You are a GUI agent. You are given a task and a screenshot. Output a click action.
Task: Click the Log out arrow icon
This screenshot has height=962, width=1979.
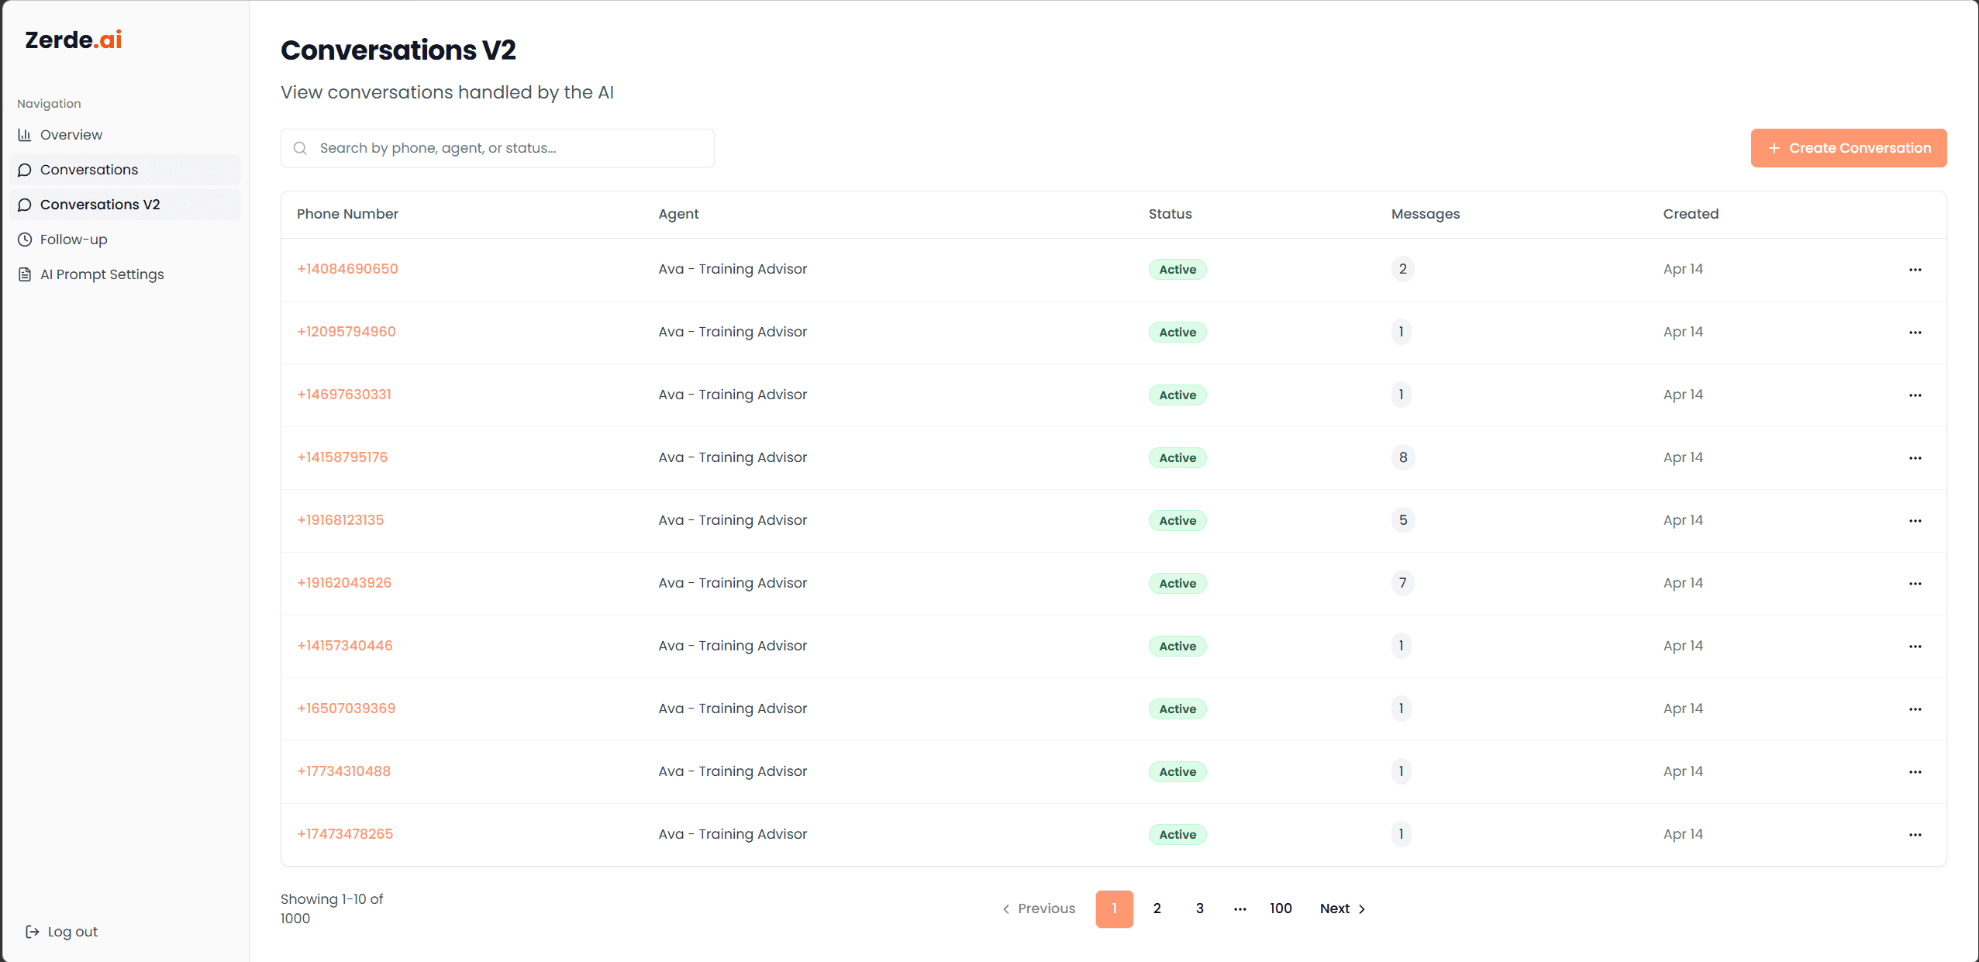pos(33,932)
